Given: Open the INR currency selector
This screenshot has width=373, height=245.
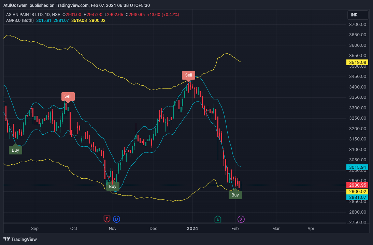Looking at the screenshot, I should coord(358,15).
